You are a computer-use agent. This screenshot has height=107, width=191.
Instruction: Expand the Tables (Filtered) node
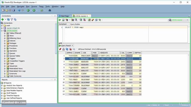(5, 33)
